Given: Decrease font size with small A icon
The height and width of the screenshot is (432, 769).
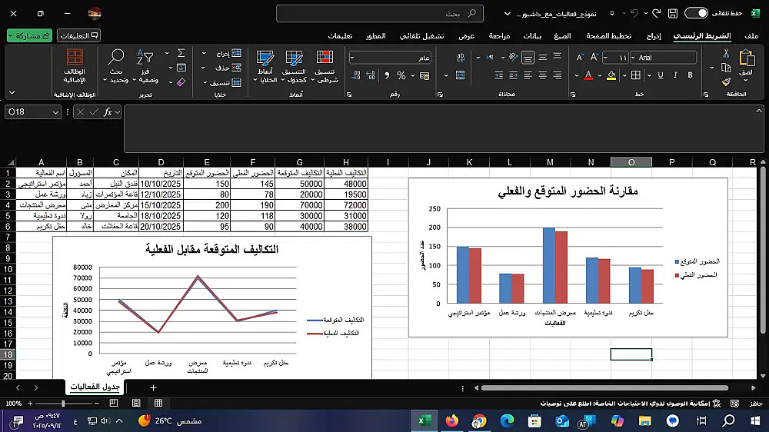Looking at the screenshot, I should (x=580, y=58).
